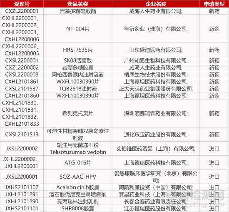
Task: Click 新药 in the TQB2618注射液 row
Action: pyautogui.click(x=214, y=89)
